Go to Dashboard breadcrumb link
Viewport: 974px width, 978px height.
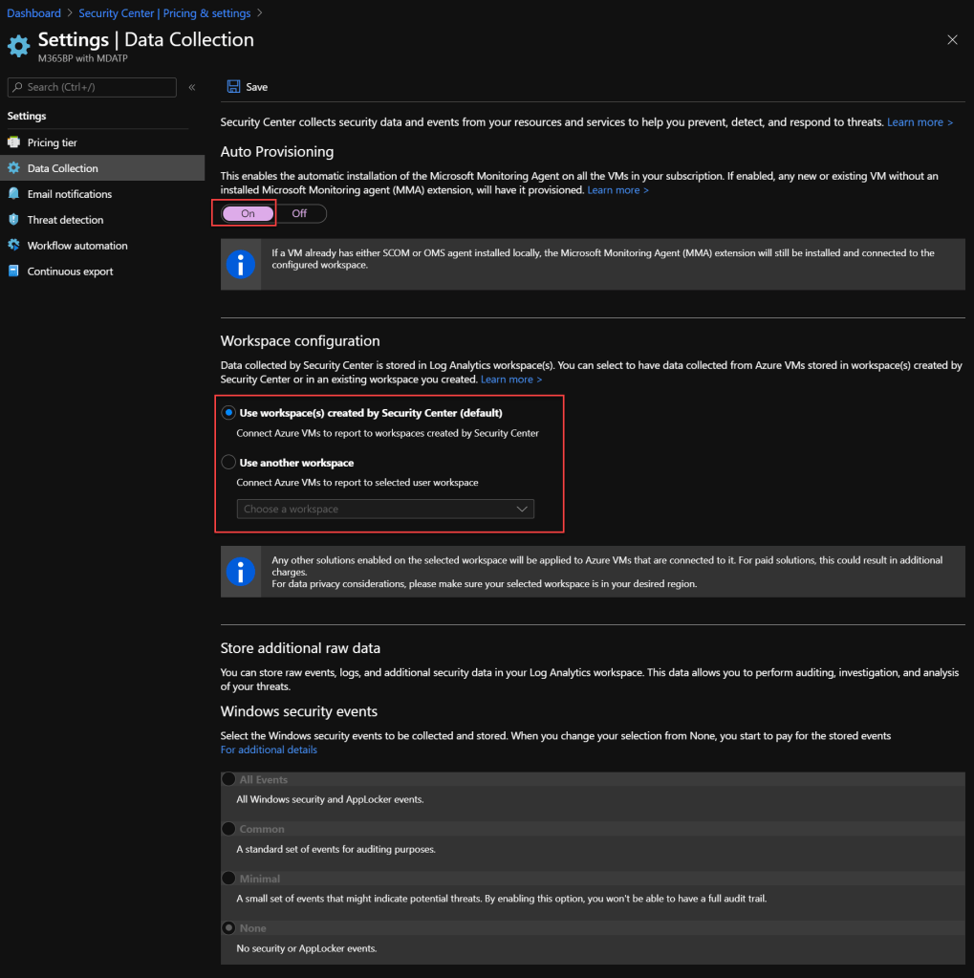[33, 13]
